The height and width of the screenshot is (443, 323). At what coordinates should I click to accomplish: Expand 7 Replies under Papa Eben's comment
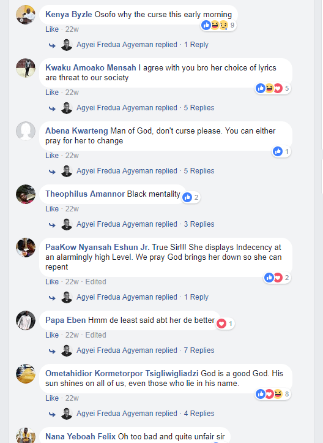[x=199, y=350]
